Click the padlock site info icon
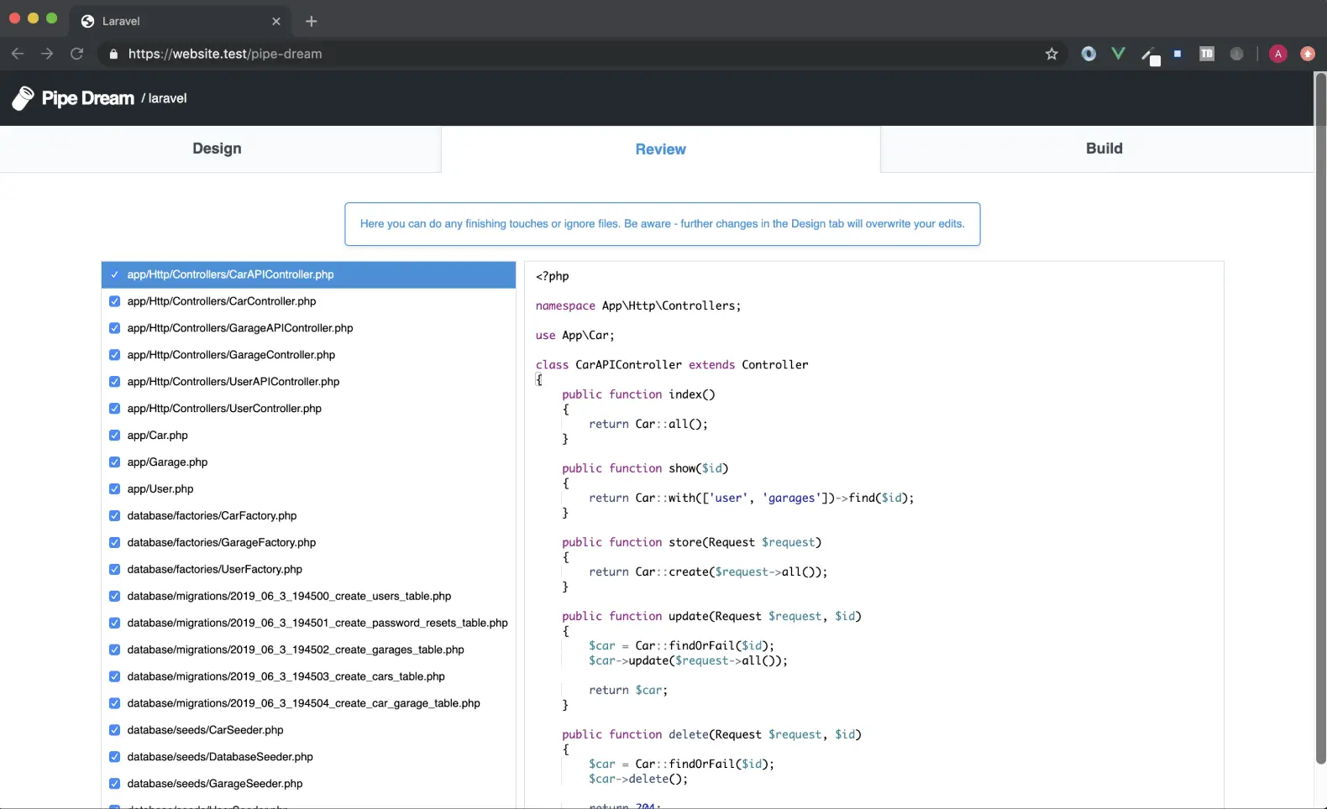Image resolution: width=1327 pixels, height=809 pixels. (113, 54)
